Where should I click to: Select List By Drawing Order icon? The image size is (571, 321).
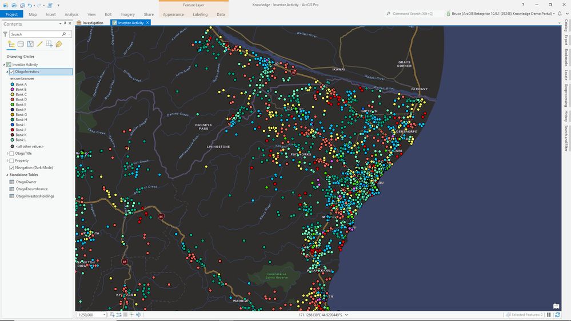(x=11, y=44)
